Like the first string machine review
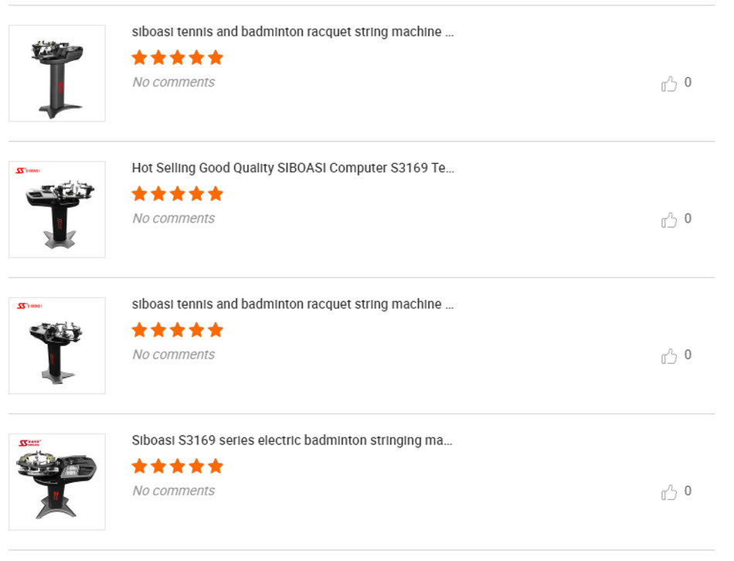The image size is (734, 561). coord(668,83)
